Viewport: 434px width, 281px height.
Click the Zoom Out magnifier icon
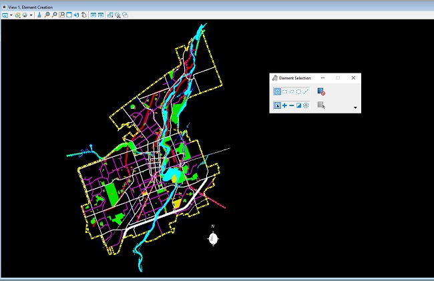[x=54, y=15]
